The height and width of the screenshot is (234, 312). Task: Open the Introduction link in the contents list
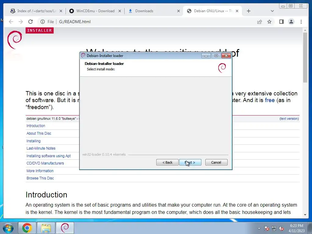tap(36, 126)
